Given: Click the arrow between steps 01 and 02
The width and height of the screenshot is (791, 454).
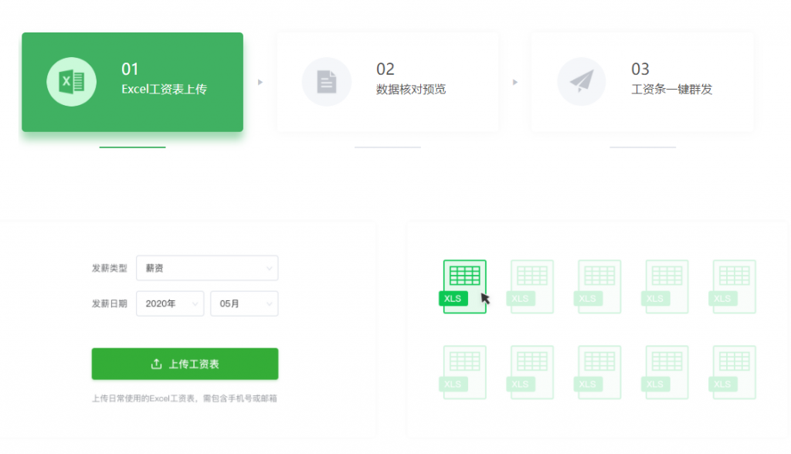Looking at the screenshot, I should [260, 82].
